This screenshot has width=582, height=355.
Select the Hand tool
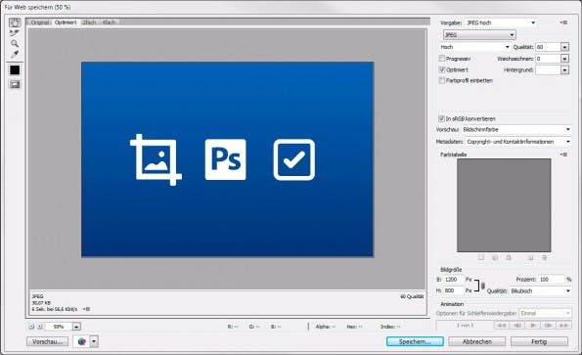(15, 22)
